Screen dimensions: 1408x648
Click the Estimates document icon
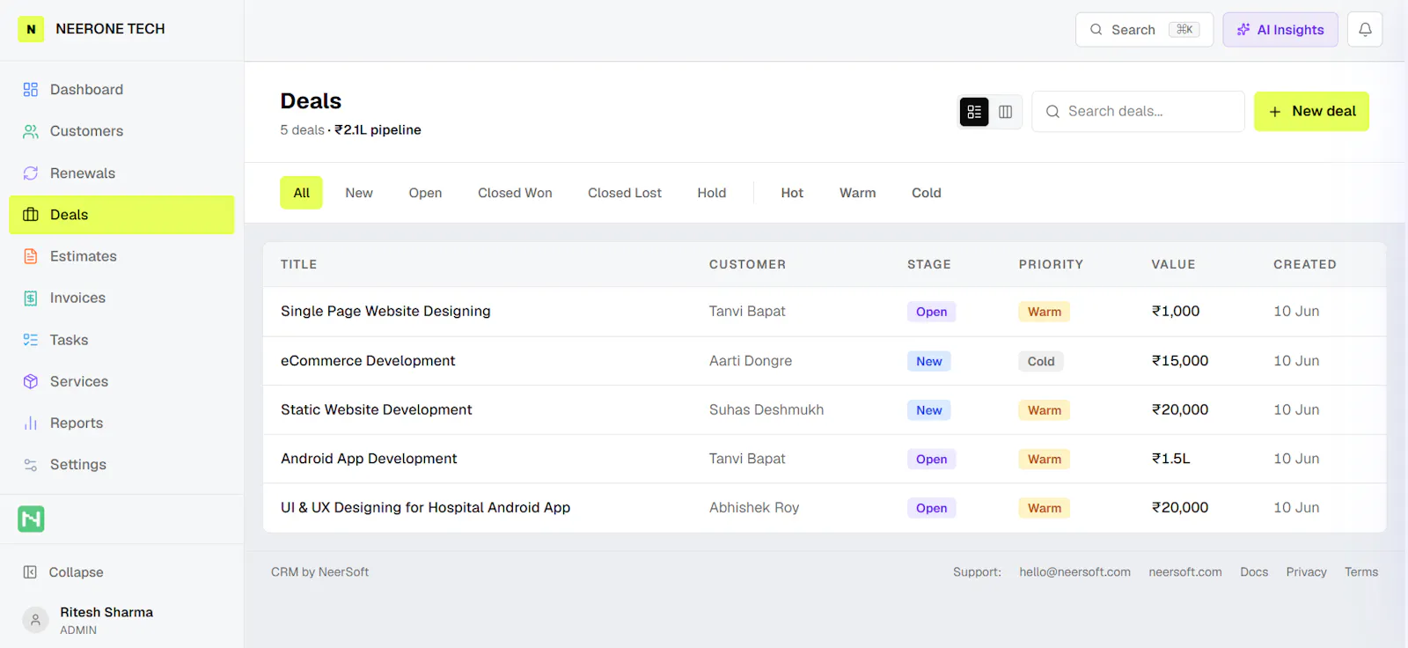pos(31,256)
